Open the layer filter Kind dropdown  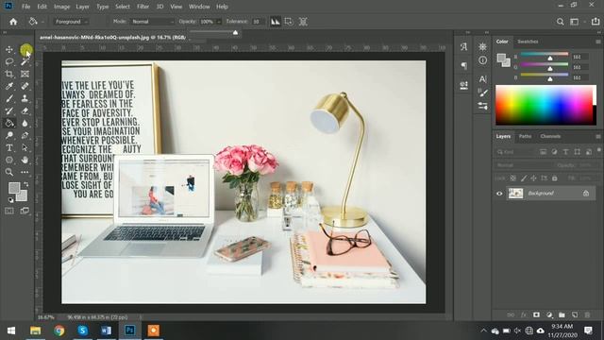pyautogui.click(x=515, y=152)
